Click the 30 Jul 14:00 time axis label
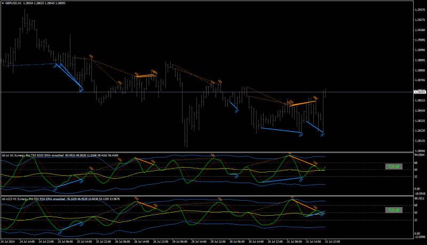The width and height of the screenshot is (427, 245). pos(256,241)
